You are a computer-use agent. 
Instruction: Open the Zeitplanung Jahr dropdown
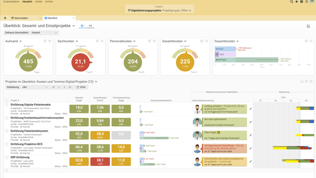pyautogui.click(x=34, y=87)
